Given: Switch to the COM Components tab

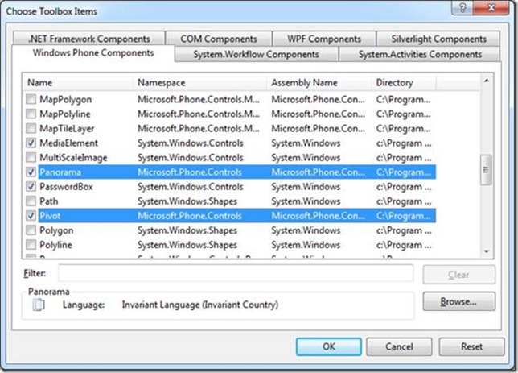Looking at the screenshot, I should [x=219, y=39].
